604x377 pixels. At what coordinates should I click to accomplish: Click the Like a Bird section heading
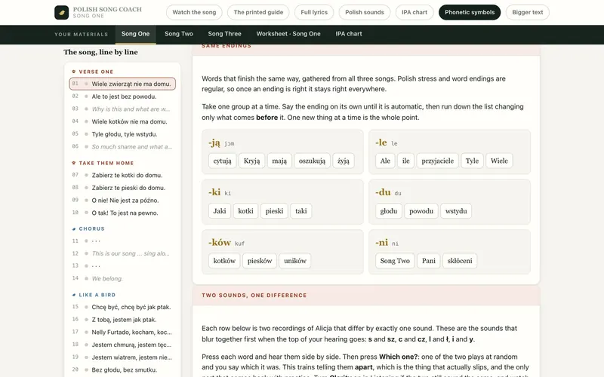(x=97, y=295)
